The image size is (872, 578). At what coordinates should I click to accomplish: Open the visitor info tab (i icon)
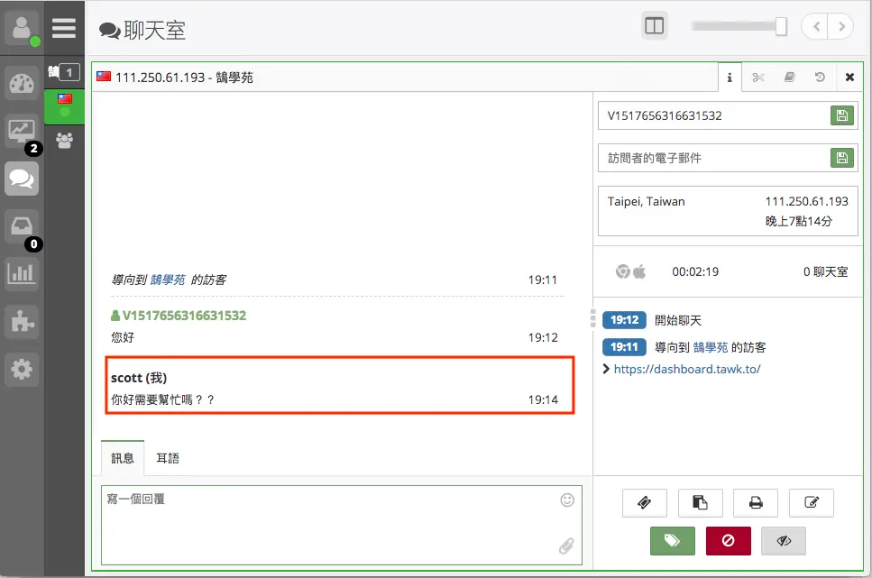tap(730, 78)
